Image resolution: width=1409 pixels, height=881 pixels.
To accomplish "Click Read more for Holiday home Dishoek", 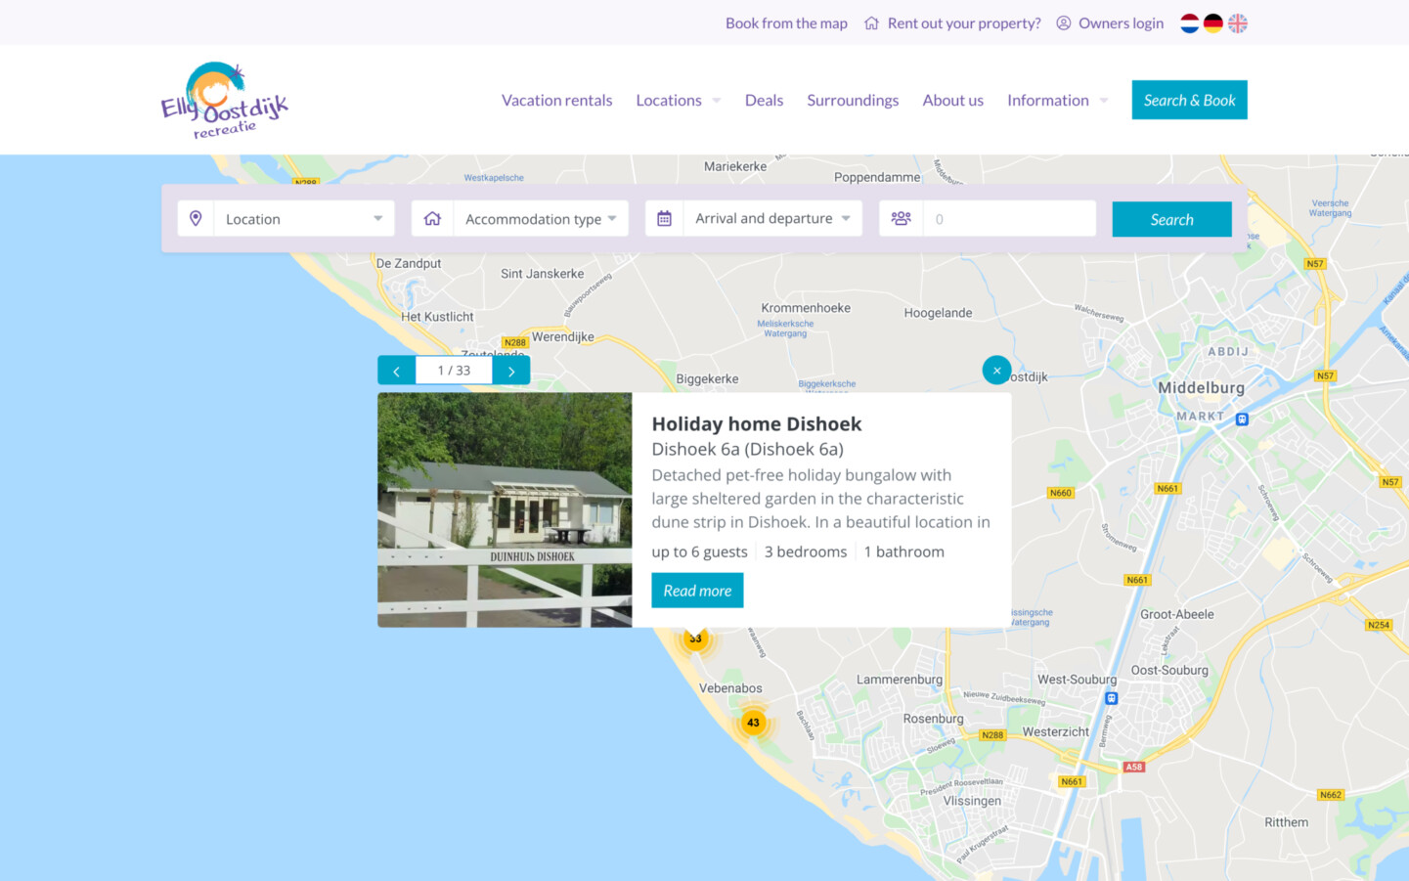I will pos(697,591).
